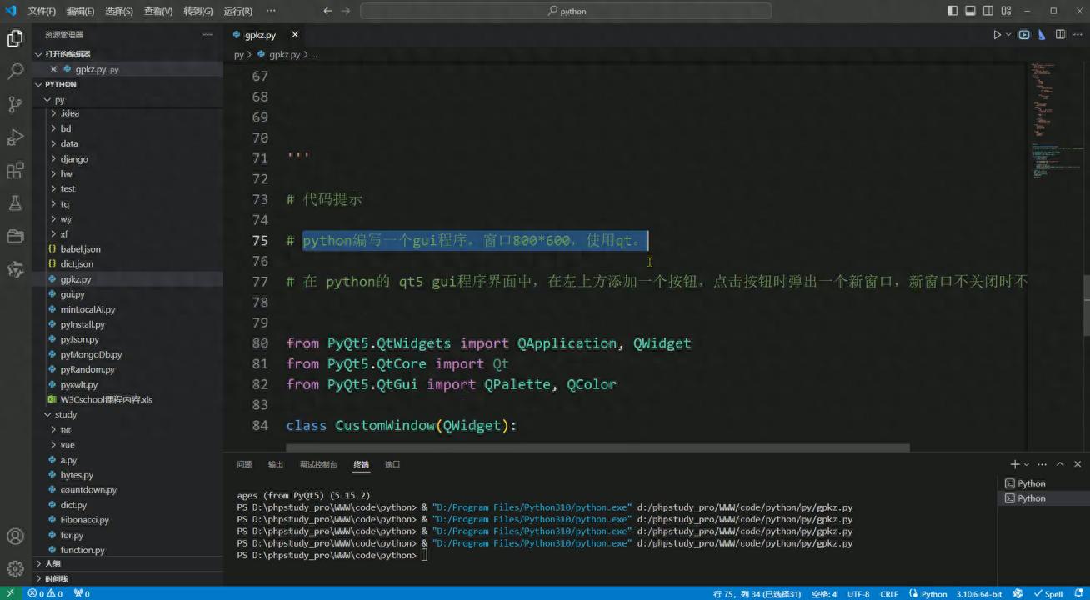
Task: Open the Manage gear menu
Action: pos(15,569)
